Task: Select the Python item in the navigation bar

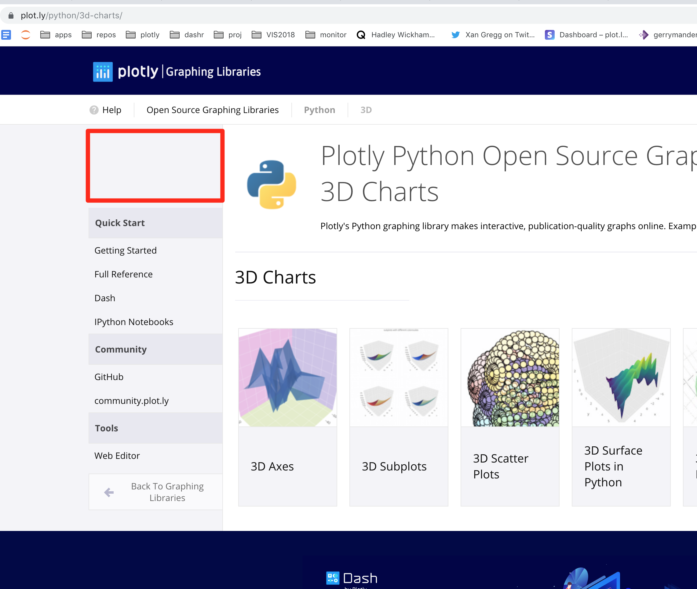Action: (319, 109)
